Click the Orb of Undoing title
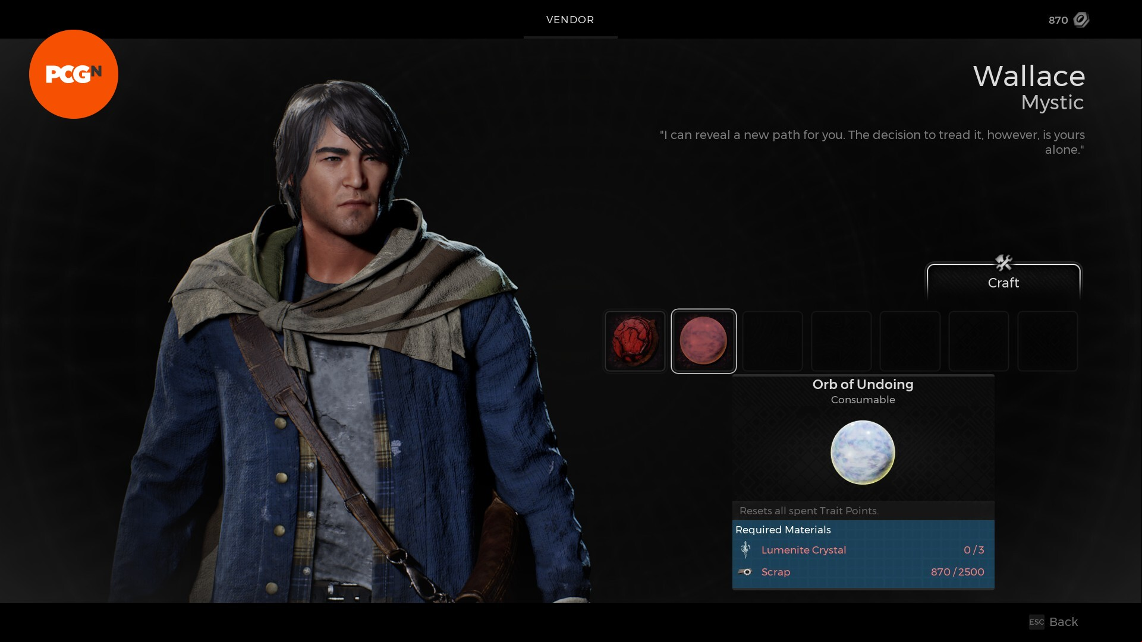Screen dimensions: 1142x642 tap(863, 384)
